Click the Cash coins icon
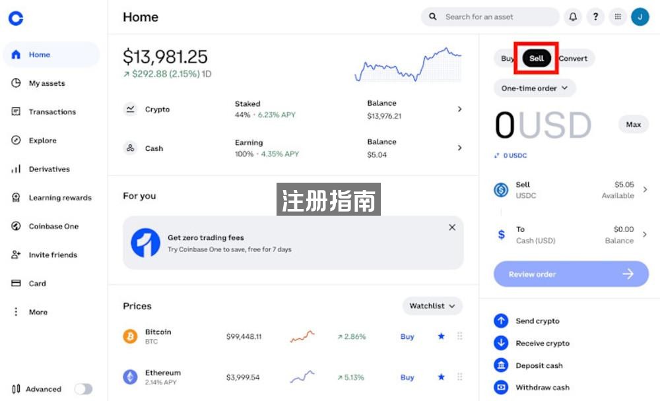The image size is (660, 401). pos(131,148)
